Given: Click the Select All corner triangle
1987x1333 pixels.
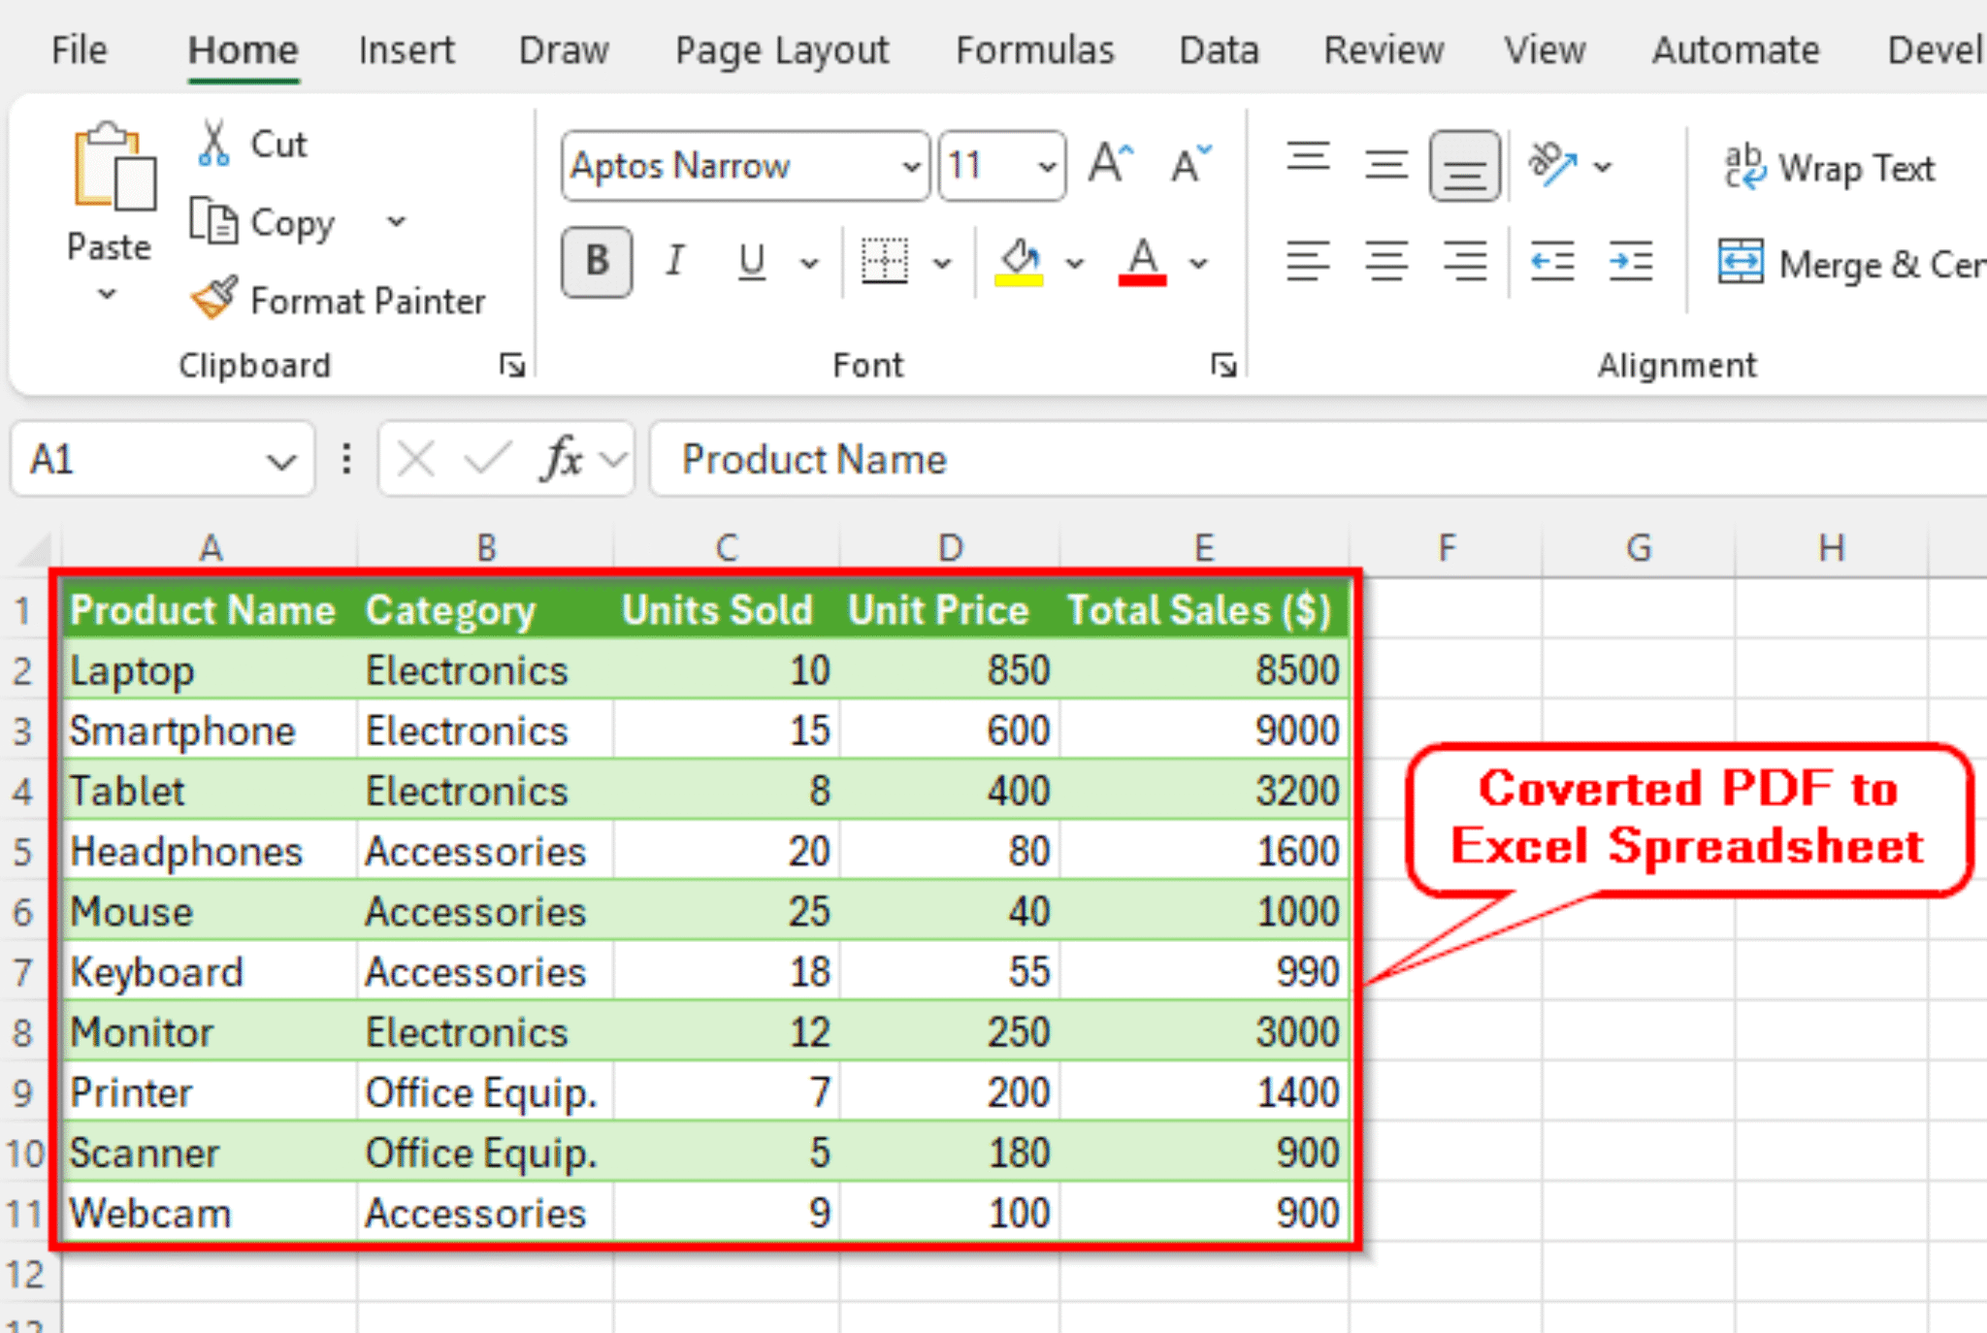Looking at the screenshot, I should click(35, 549).
